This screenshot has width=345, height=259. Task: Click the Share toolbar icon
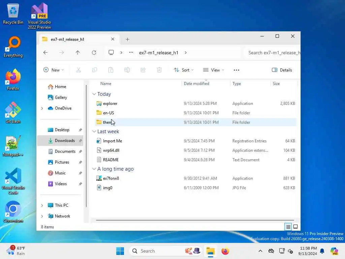(143, 70)
